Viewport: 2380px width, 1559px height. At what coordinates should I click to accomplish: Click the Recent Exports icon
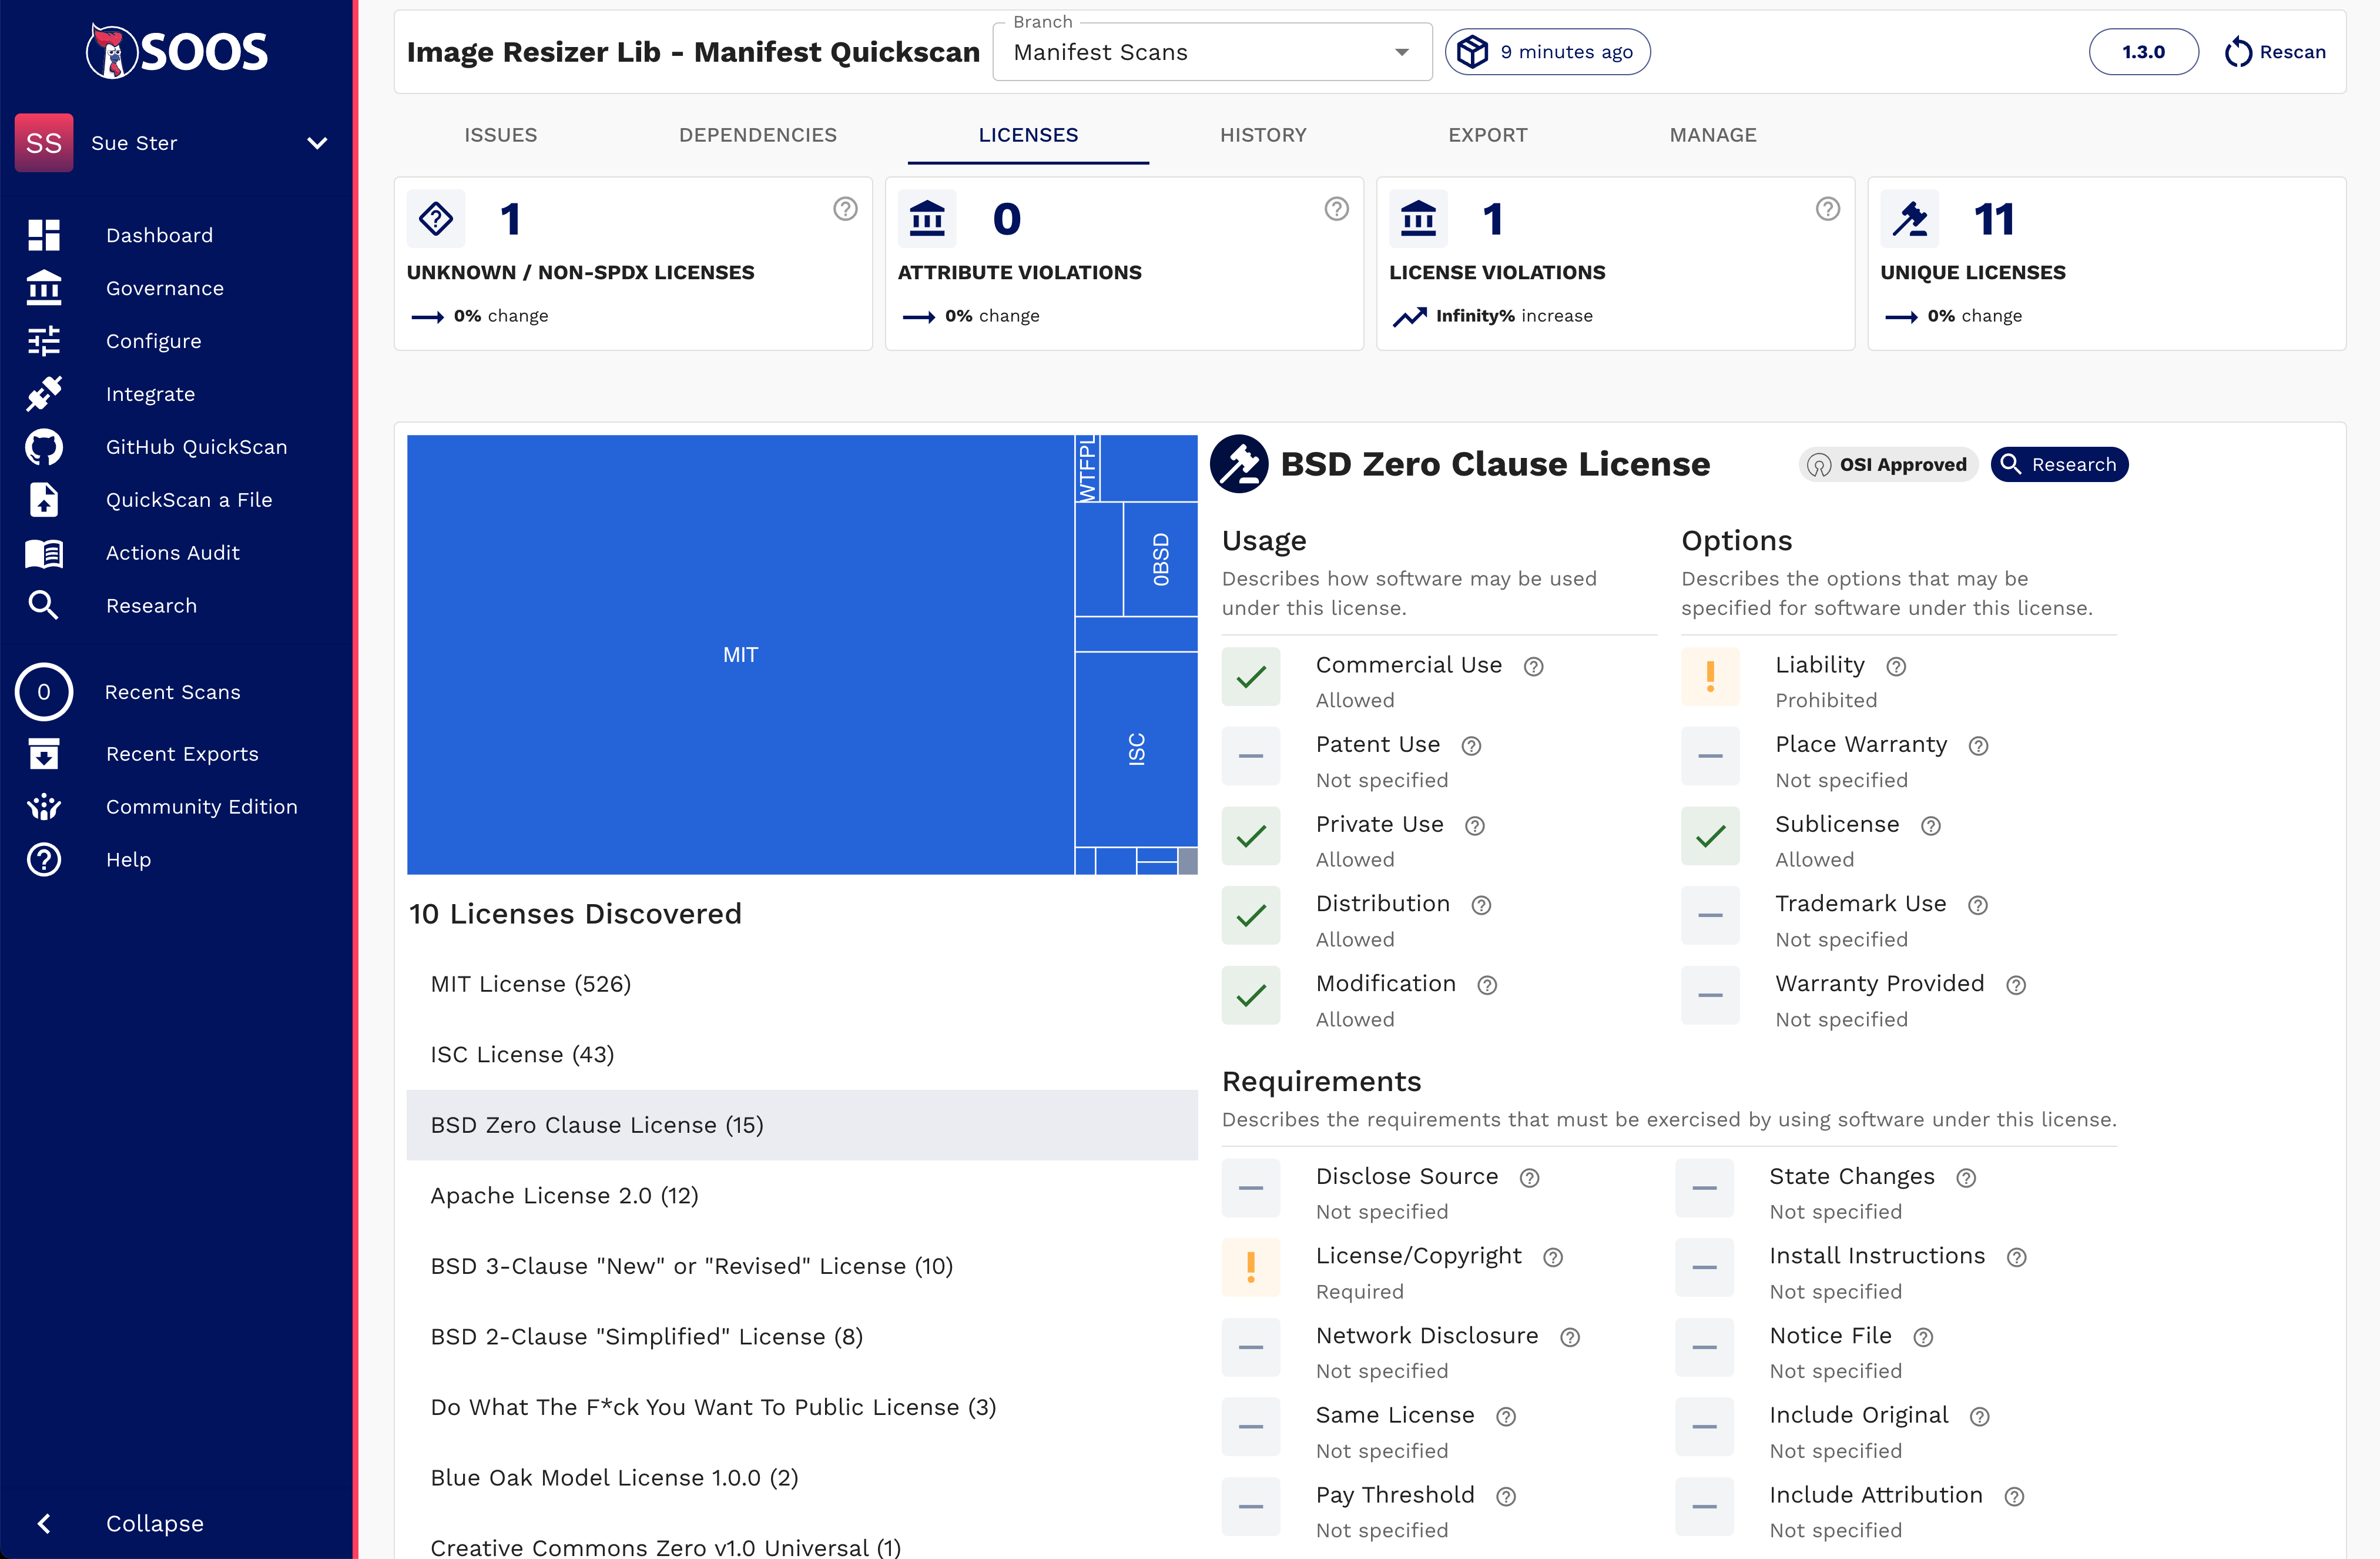(43, 754)
